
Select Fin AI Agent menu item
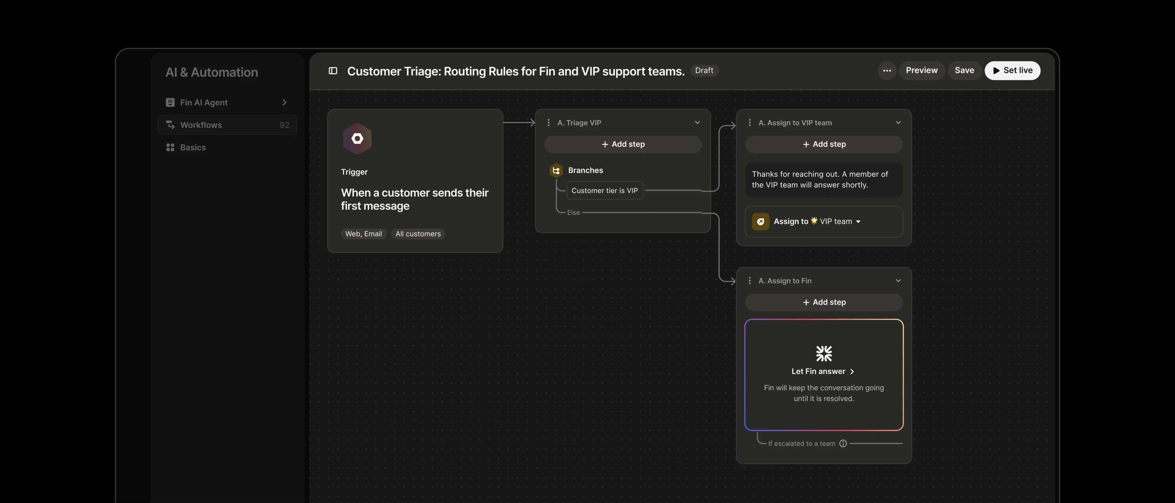pos(227,102)
